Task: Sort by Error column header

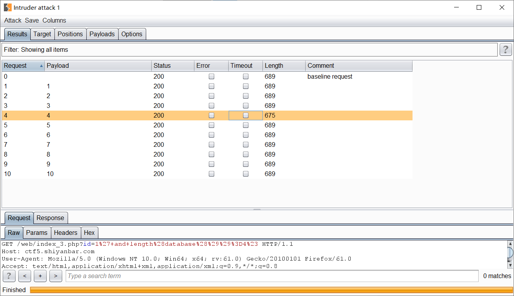Action: coord(212,66)
